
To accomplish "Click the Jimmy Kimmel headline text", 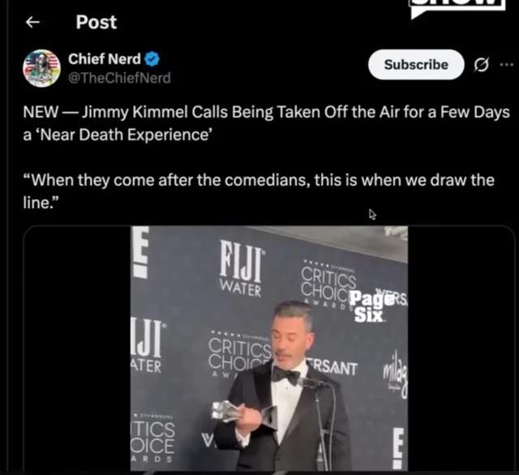I will click(x=266, y=123).
